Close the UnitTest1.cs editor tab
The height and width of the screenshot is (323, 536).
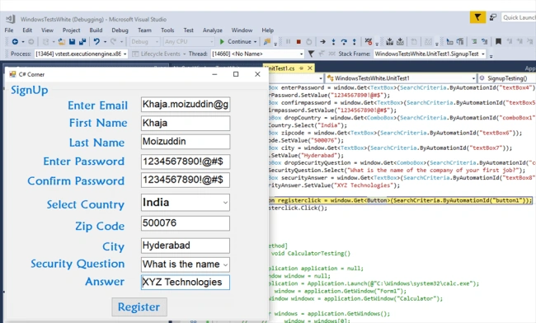(x=310, y=68)
